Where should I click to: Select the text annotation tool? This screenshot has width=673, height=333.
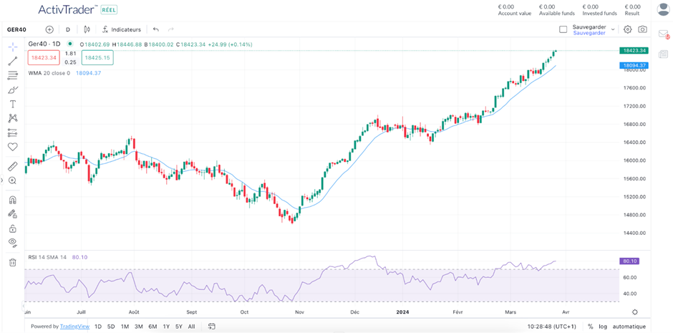pyautogui.click(x=12, y=104)
